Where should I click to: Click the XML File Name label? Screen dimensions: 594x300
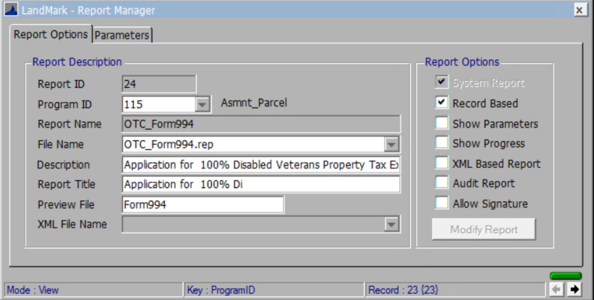72,224
